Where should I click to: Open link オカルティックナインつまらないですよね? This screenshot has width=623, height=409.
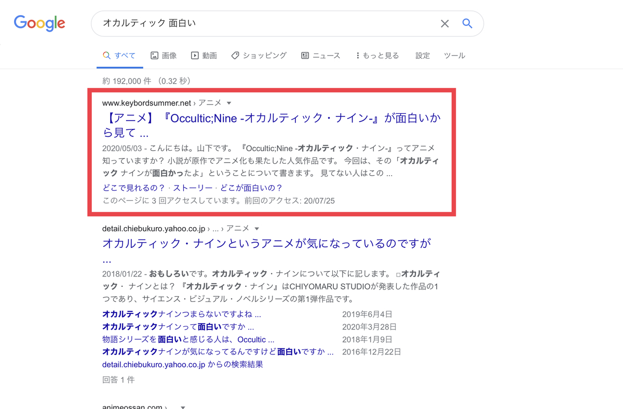click(x=181, y=314)
